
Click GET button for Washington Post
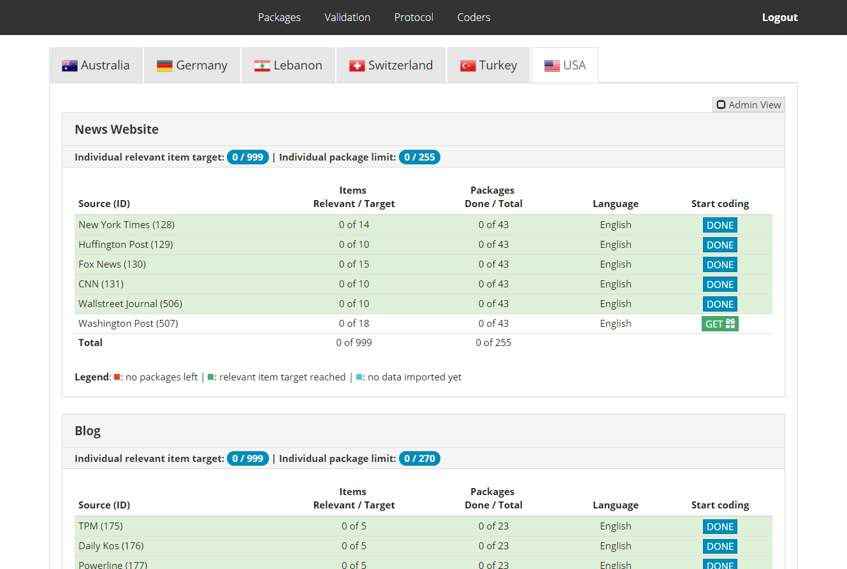(720, 324)
